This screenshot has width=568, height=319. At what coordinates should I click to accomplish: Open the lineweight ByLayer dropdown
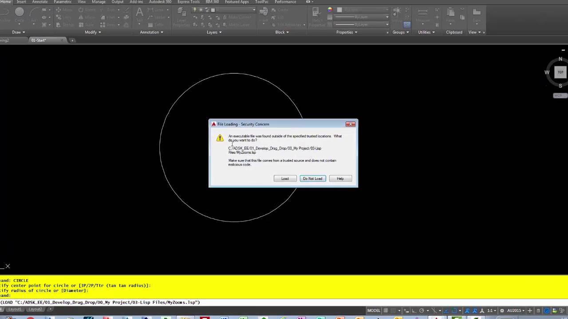362,17
